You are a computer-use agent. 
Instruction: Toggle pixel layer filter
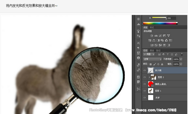159,54
